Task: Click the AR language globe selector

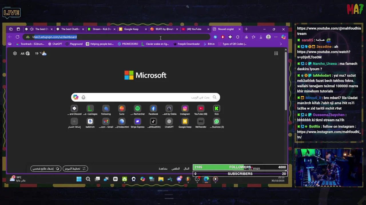Action: [x=25, y=53]
